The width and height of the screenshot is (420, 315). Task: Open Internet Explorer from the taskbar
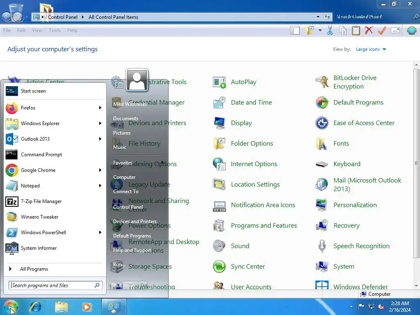coord(35,307)
